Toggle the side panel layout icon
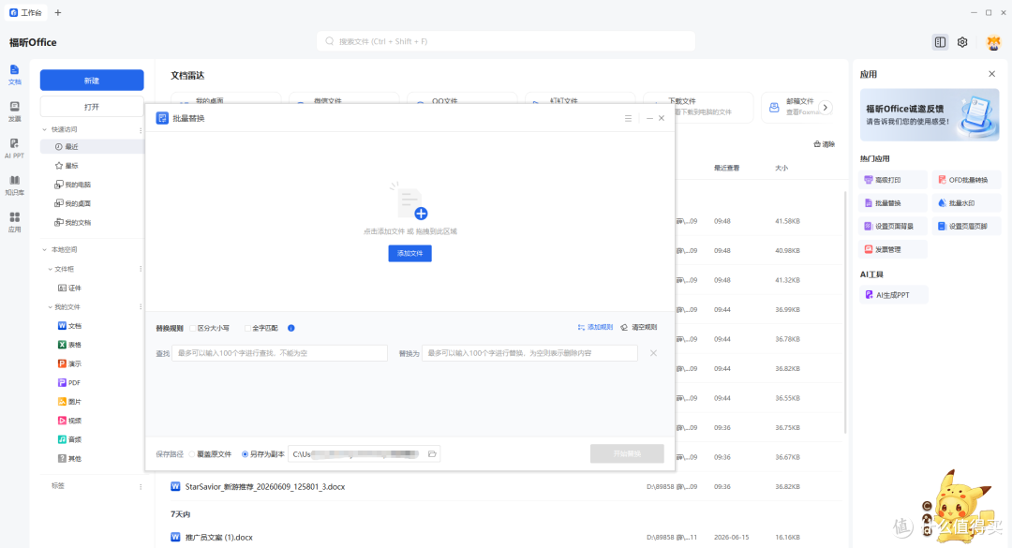 [940, 42]
